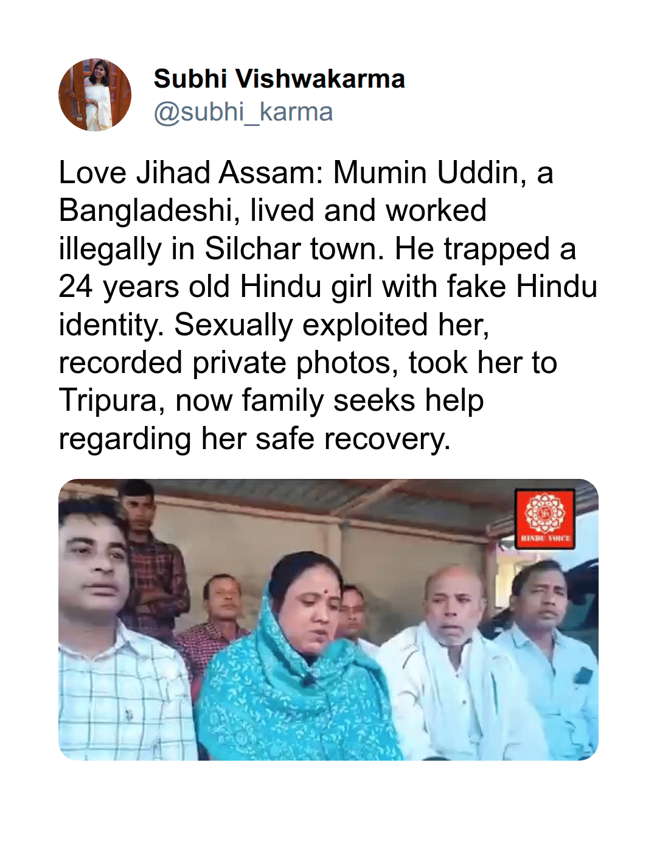Open the embedded video thumbnail
Viewport: 657px width, 841px height.
point(328,619)
